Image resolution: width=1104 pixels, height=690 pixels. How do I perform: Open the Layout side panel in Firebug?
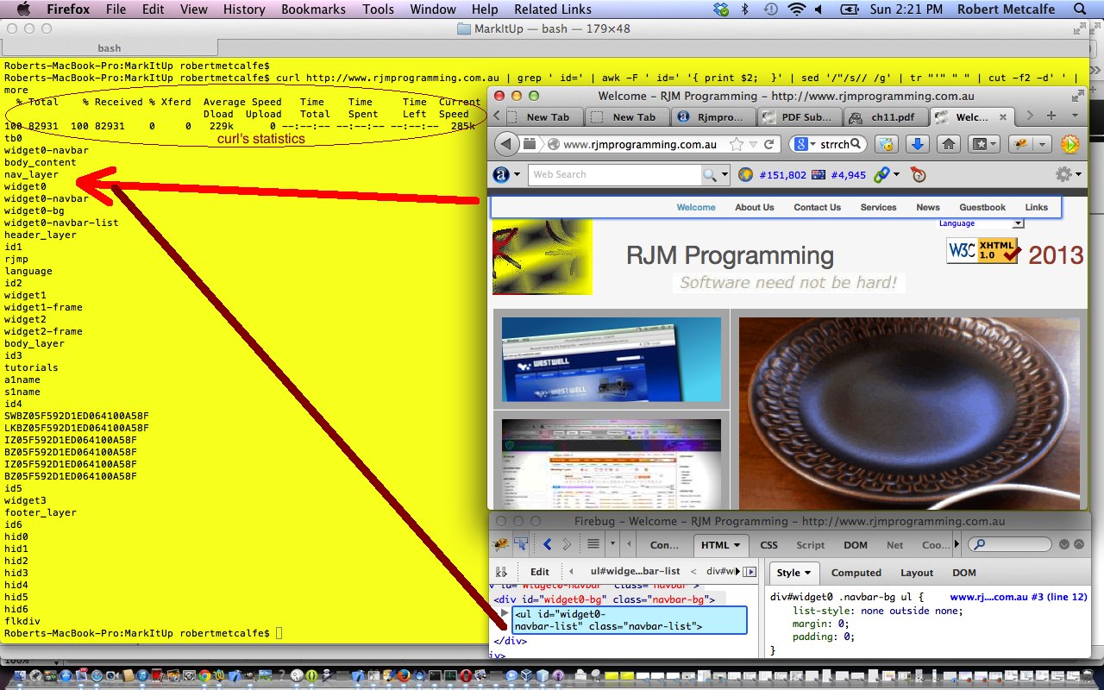(917, 573)
